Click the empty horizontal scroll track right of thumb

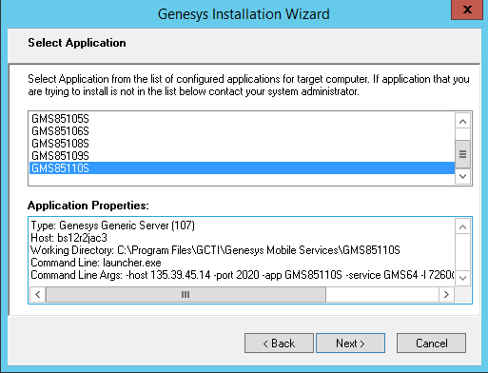coord(382,294)
